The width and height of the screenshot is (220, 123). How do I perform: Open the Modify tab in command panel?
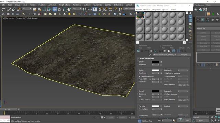coord(203,20)
